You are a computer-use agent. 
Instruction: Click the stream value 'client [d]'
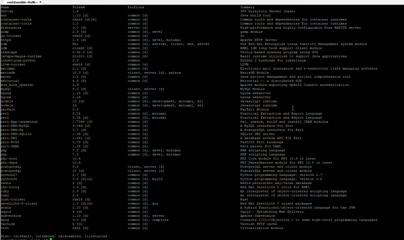(x=82, y=48)
